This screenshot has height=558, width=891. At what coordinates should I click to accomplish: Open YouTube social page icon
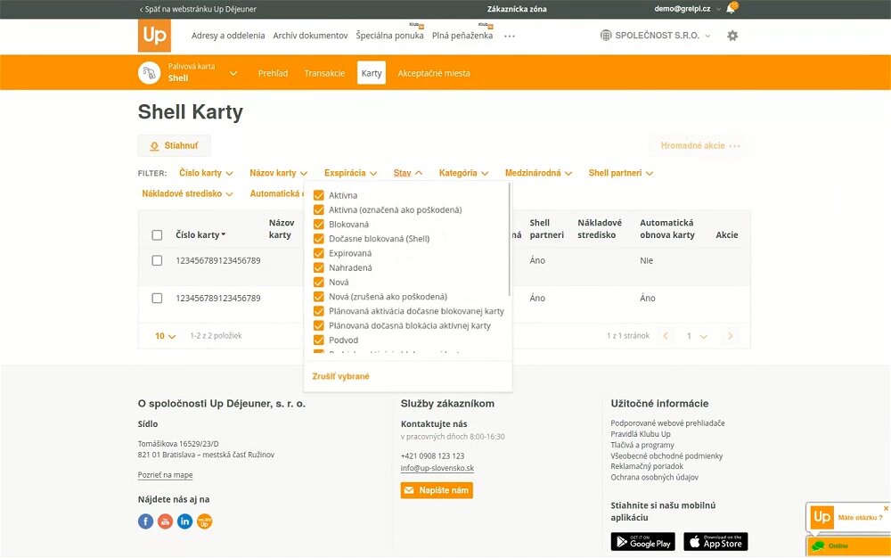tap(166, 521)
